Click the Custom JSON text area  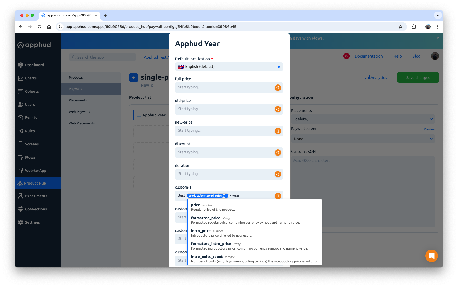click(x=363, y=192)
